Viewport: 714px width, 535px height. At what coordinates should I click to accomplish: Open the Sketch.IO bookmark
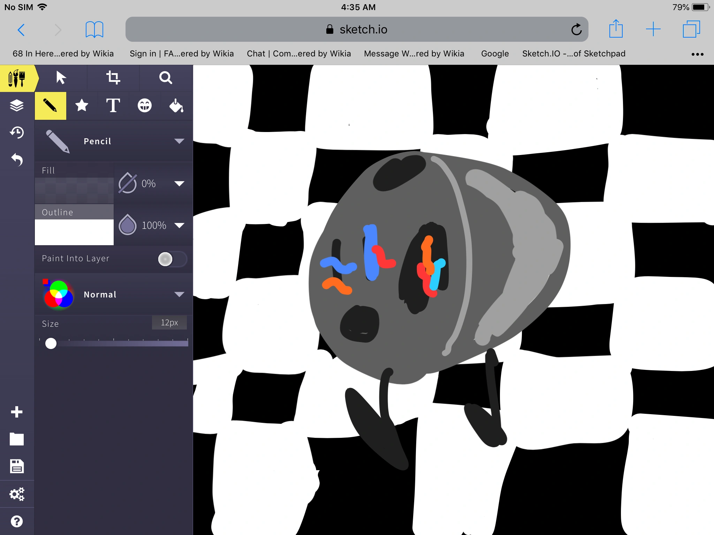tap(574, 54)
